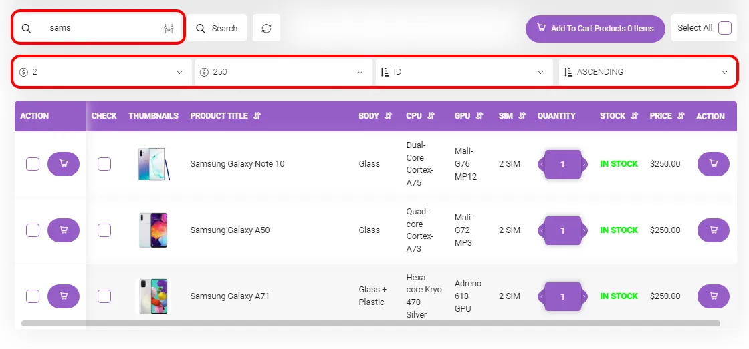
Task: Decrease quantity for Galaxy Note 10
Action: coord(542,164)
